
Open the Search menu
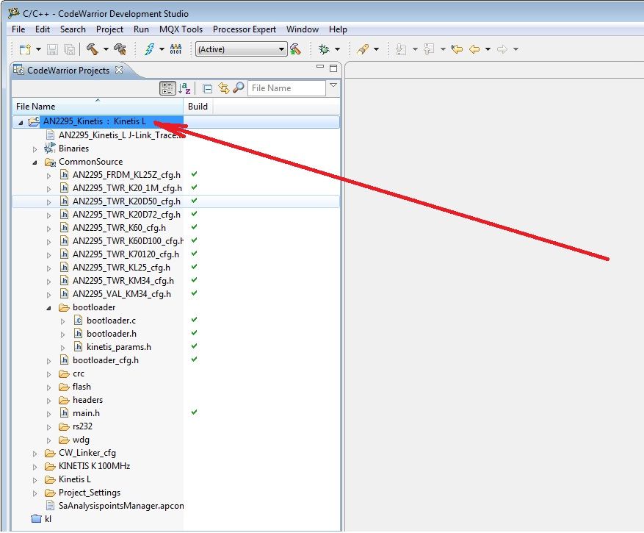(73, 29)
